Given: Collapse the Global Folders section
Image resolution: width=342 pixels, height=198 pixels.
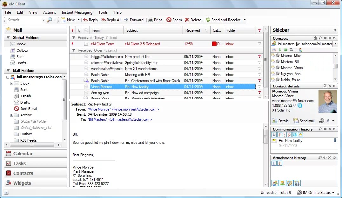Looking at the screenshot, I should coord(8,38).
